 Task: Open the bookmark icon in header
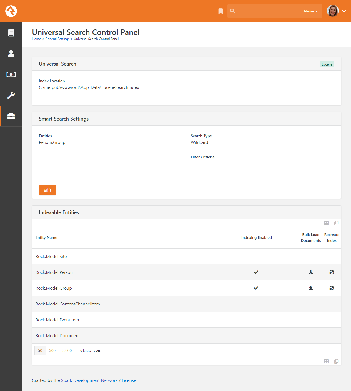pyautogui.click(x=220, y=11)
